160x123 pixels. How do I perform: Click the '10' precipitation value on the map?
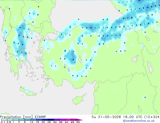91,28
